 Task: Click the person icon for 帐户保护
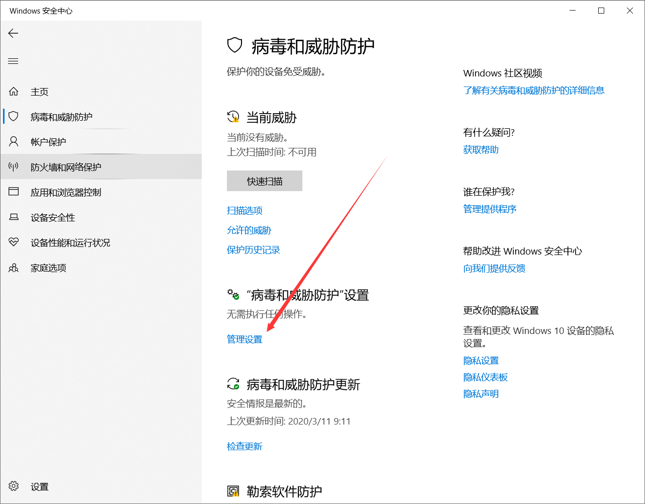click(x=14, y=141)
